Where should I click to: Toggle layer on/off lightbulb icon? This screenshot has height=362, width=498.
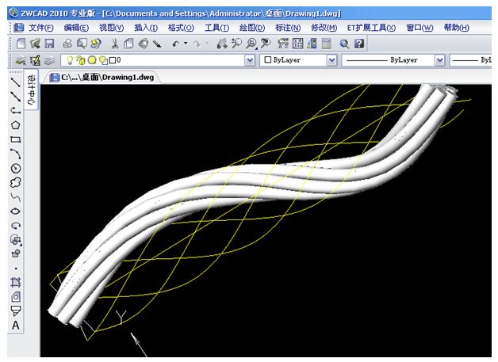(70, 60)
